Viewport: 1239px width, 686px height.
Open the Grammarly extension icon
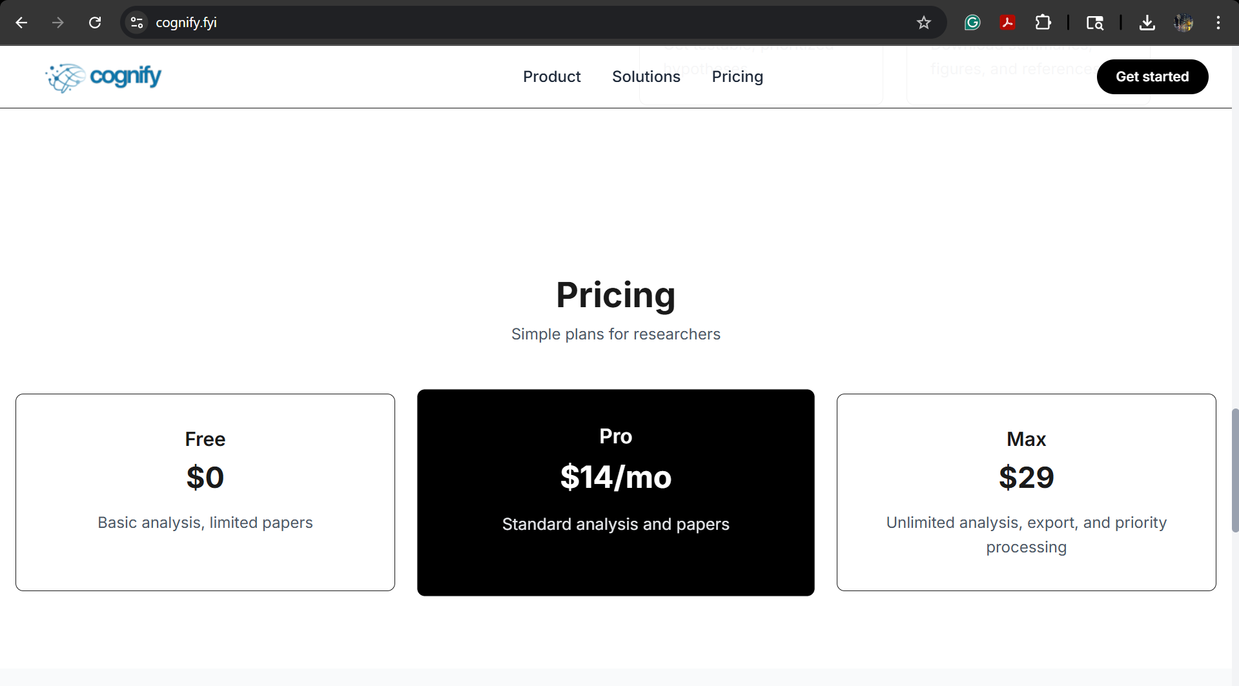click(972, 23)
